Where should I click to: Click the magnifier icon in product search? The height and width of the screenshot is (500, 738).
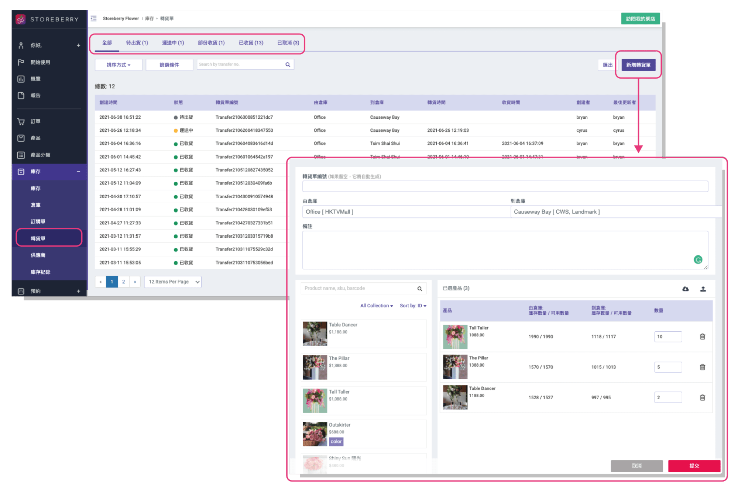(419, 289)
